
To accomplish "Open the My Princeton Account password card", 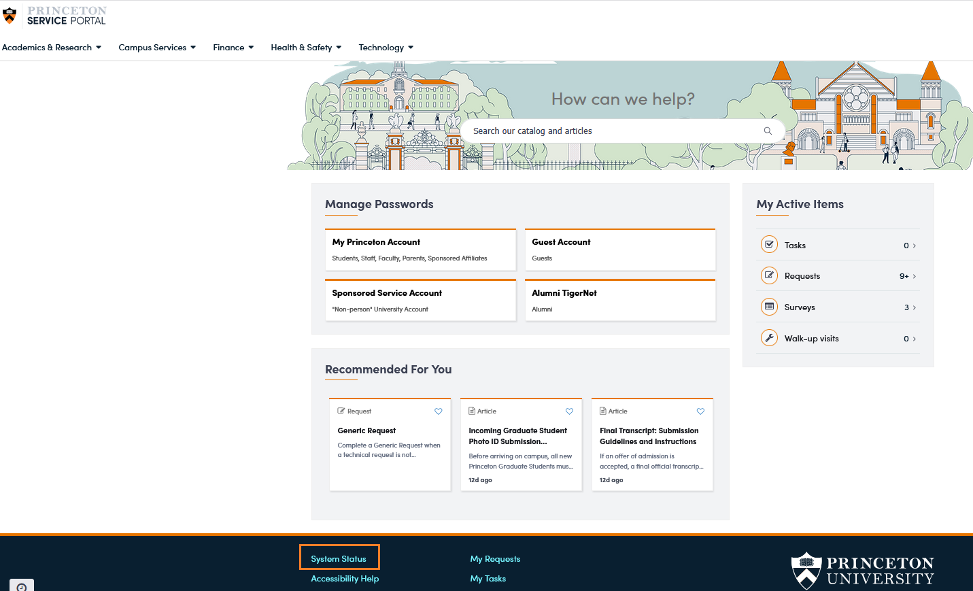I will click(x=420, y=250).
